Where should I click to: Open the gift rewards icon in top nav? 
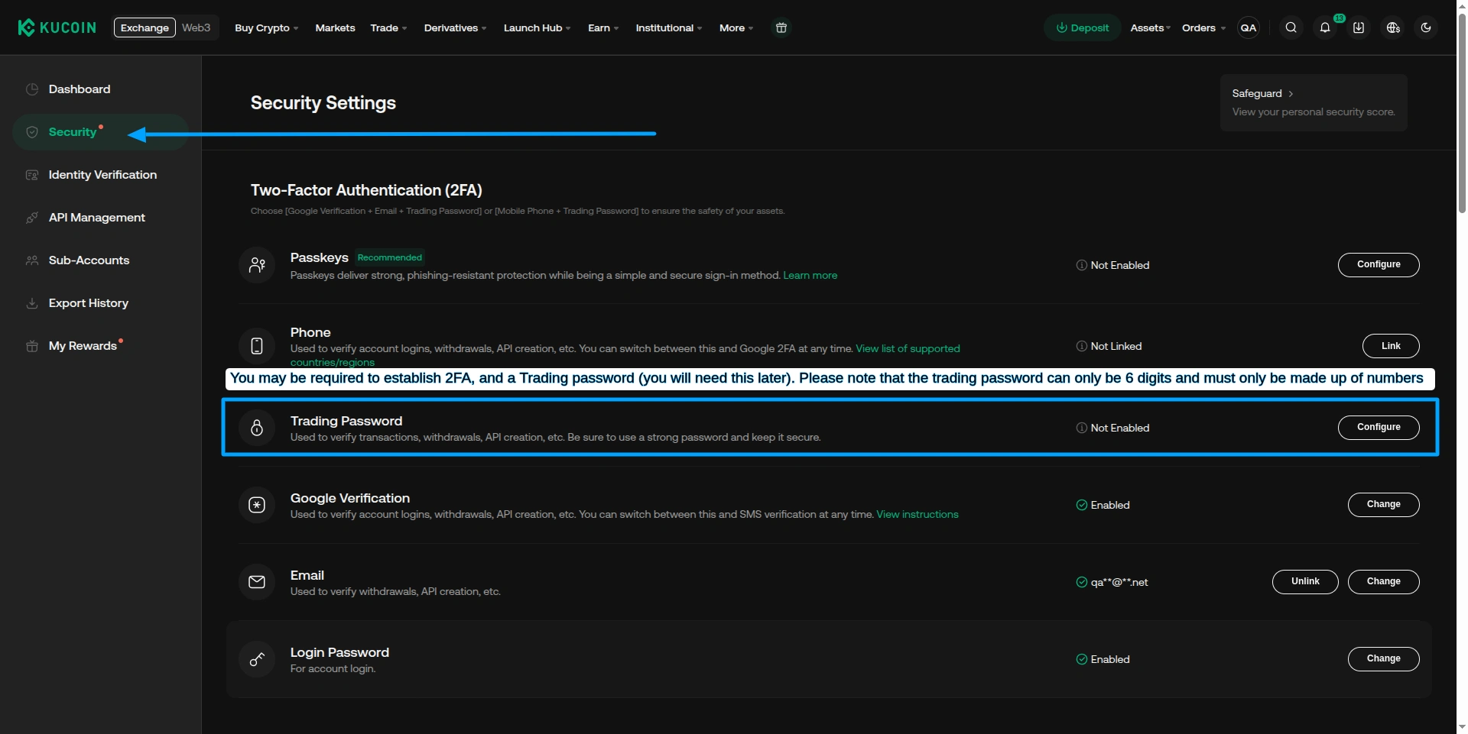(x=781, y=27)
